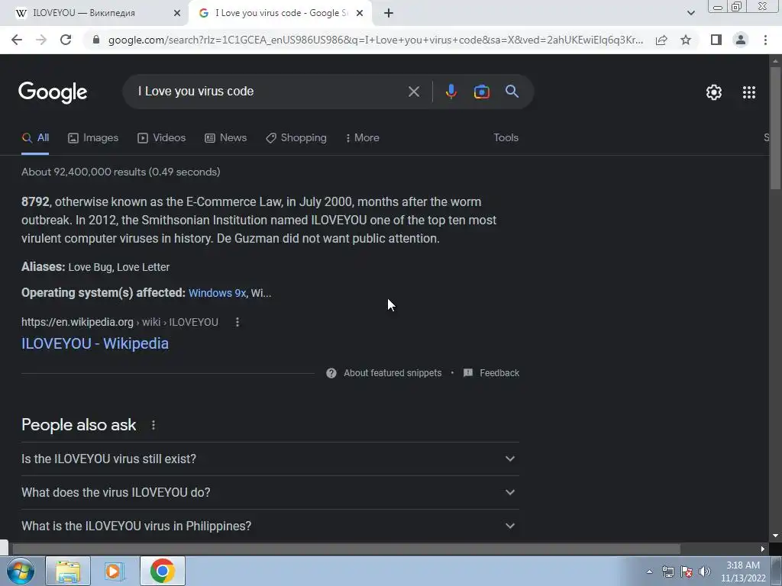782x586 pixels.
Task: Clear the search box with the X icon
Action: coord(413,92)
